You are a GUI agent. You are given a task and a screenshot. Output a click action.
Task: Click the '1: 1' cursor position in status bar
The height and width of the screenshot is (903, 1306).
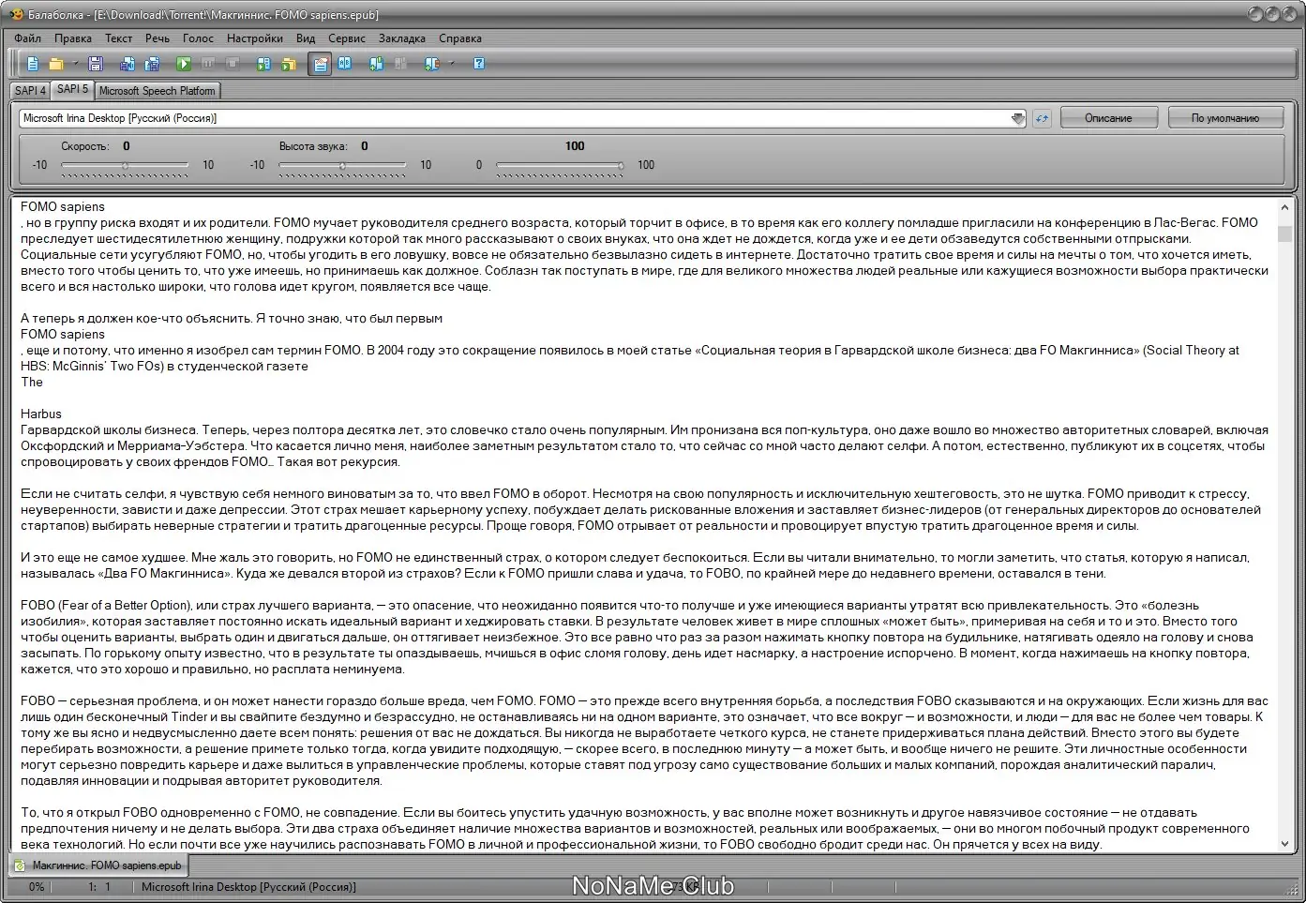[x=99, y=887]
